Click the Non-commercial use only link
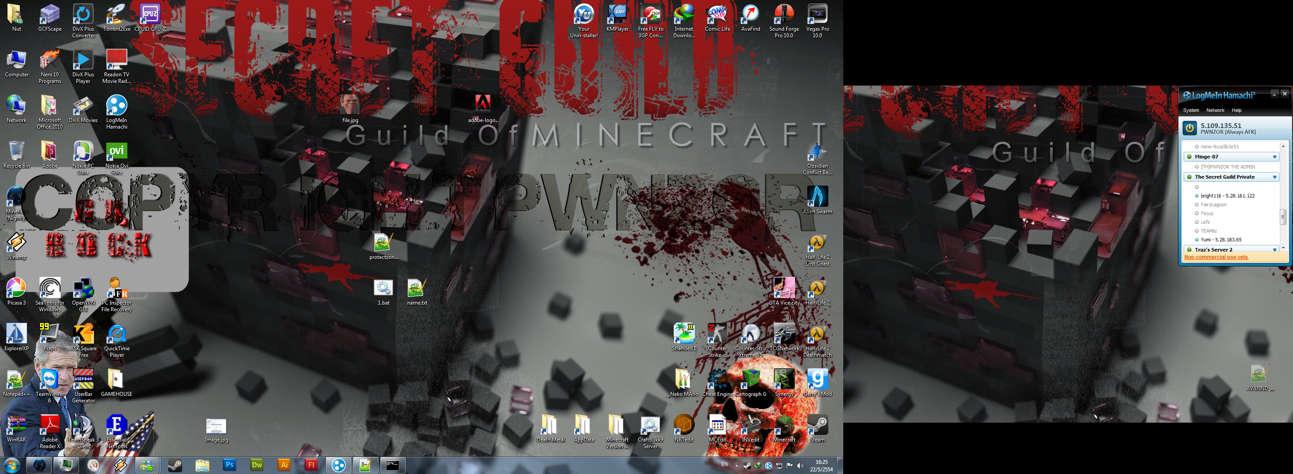The width and height of the screenshot is (1293, 474). click(x=1216, y=257)
